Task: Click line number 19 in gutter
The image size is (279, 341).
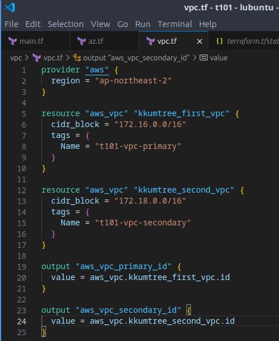Action: (21, 267)
